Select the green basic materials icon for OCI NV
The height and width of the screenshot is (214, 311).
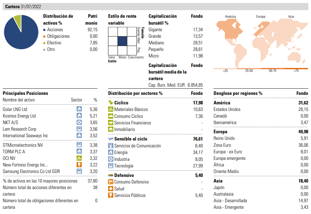79,158
